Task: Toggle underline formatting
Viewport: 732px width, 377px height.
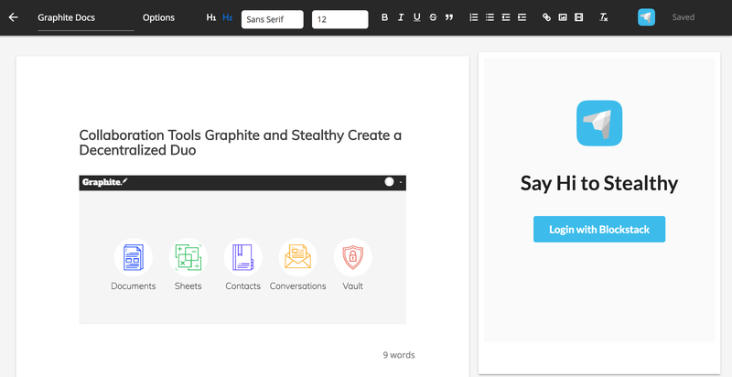Action: tap(416, 17)
